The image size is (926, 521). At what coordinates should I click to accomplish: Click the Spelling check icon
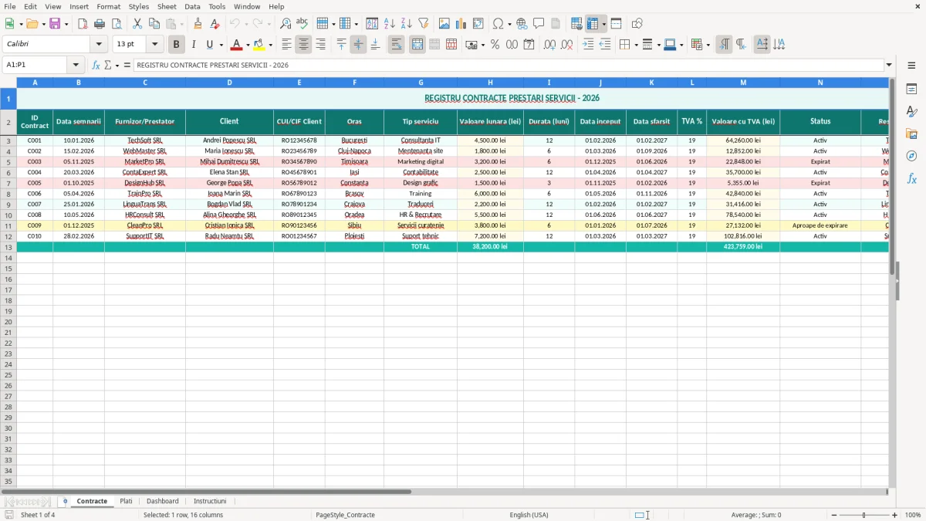[x=302, y=24]
